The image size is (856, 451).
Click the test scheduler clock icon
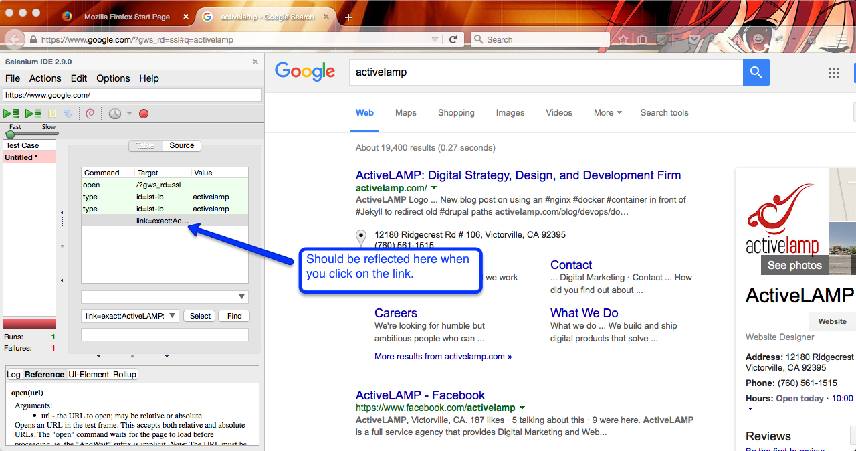[115, 114]
